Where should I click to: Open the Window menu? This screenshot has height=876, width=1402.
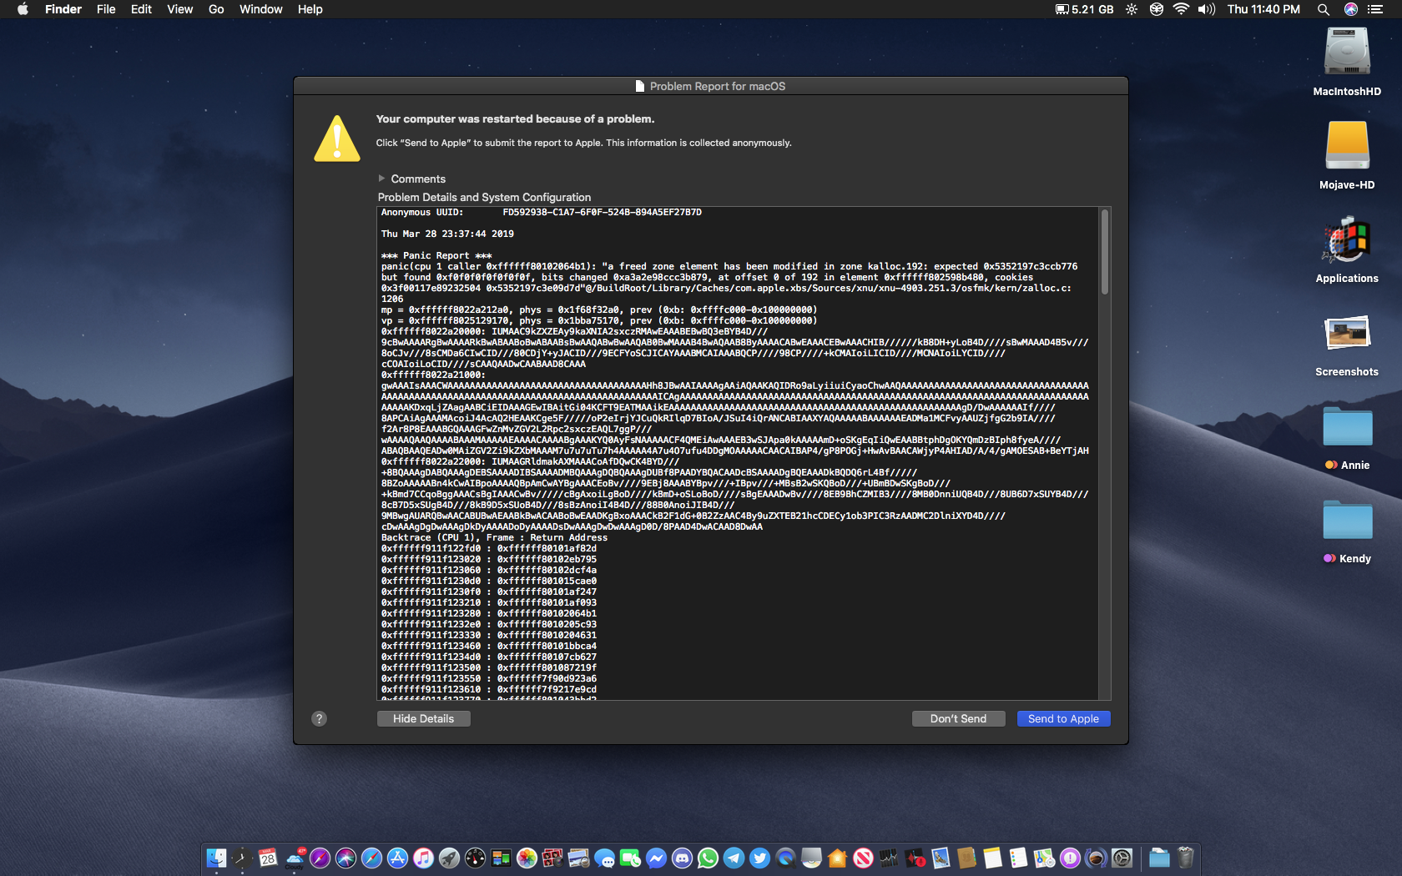click(260, 9)
